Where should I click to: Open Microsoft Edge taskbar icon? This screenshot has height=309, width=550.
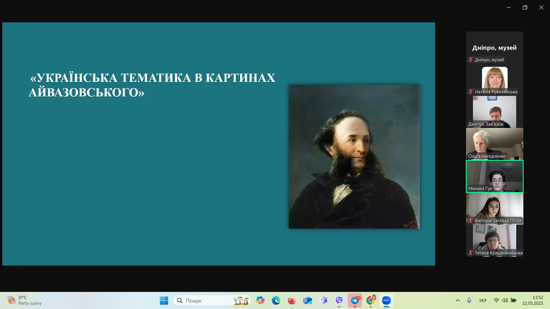tap(276, 300)
